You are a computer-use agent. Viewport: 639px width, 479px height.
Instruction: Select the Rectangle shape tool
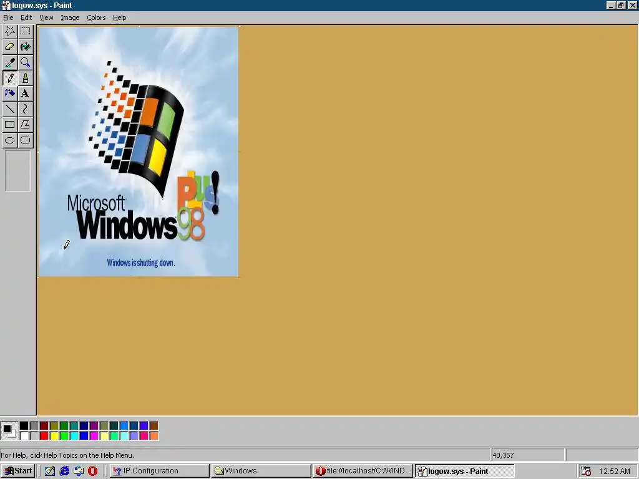(10, 124)
